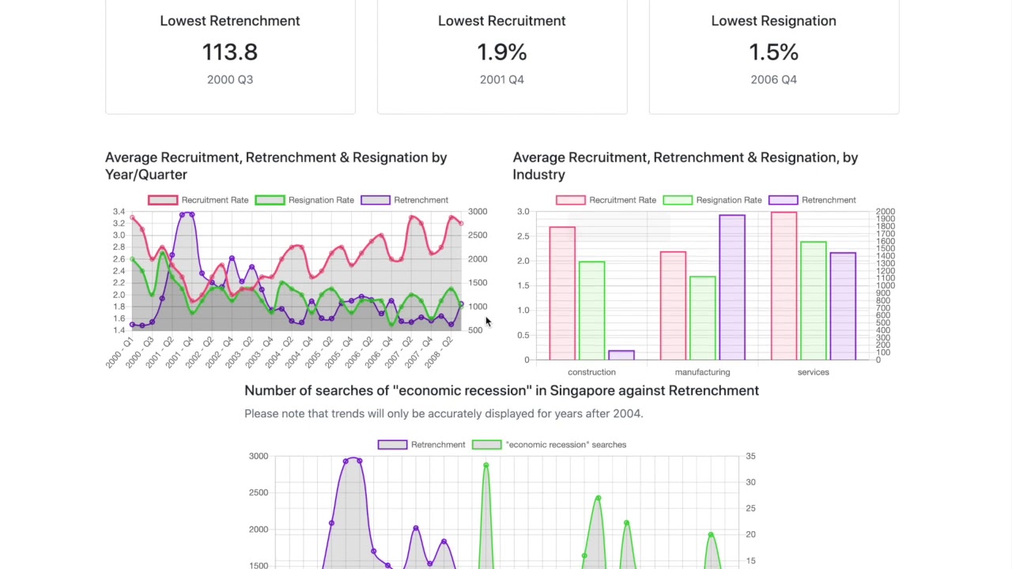The width and height of the screenshot is (1012, 569).
Task: Click construction's short purple Retrenchment bar
Action: tap(621, 355)
